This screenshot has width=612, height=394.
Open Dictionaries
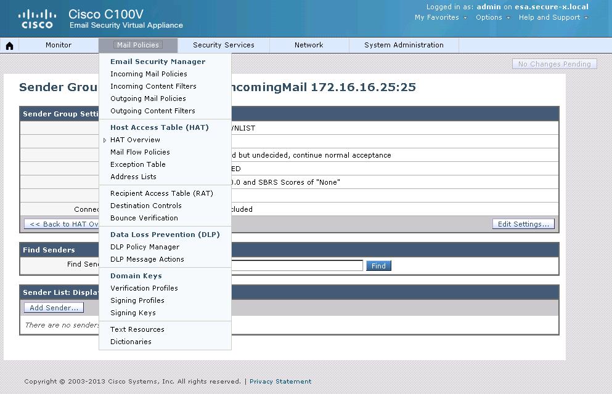[131, 342]
